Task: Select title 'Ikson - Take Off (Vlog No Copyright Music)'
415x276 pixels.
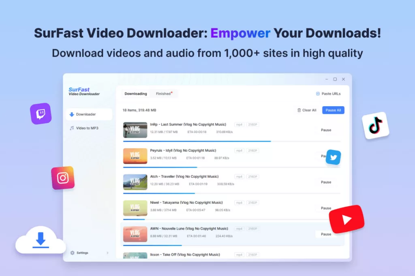Action: point(185,255)
